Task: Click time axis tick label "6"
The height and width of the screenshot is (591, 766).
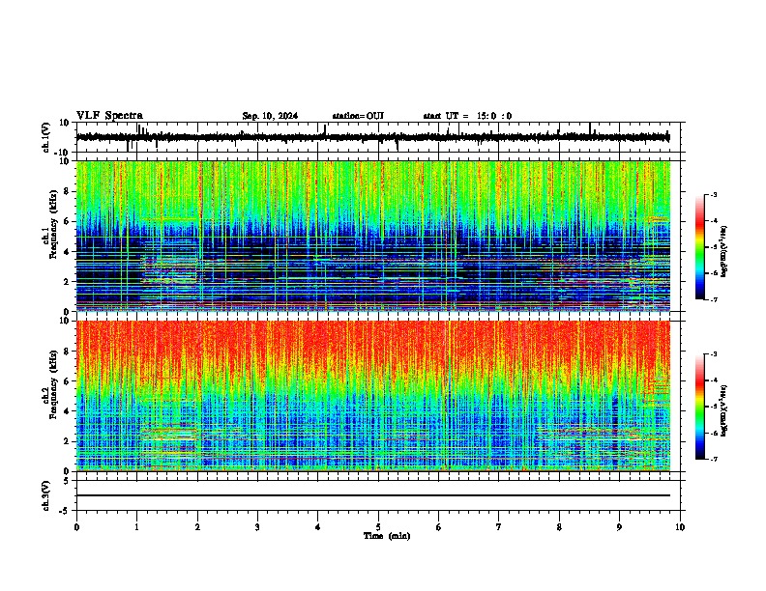Action: point(439,527)
